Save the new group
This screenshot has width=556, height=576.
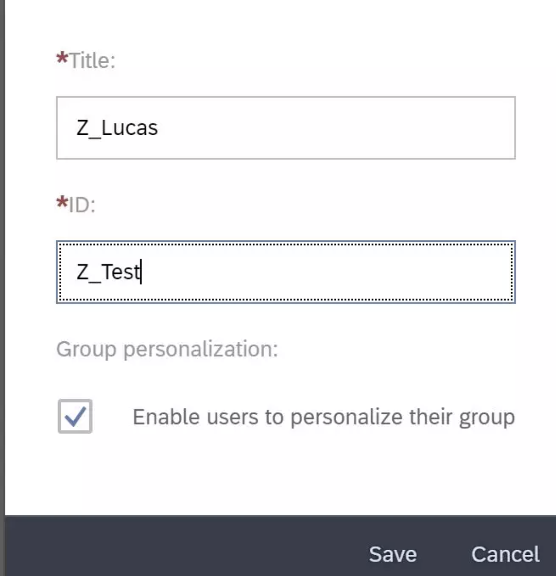click(x=392, y=554)
